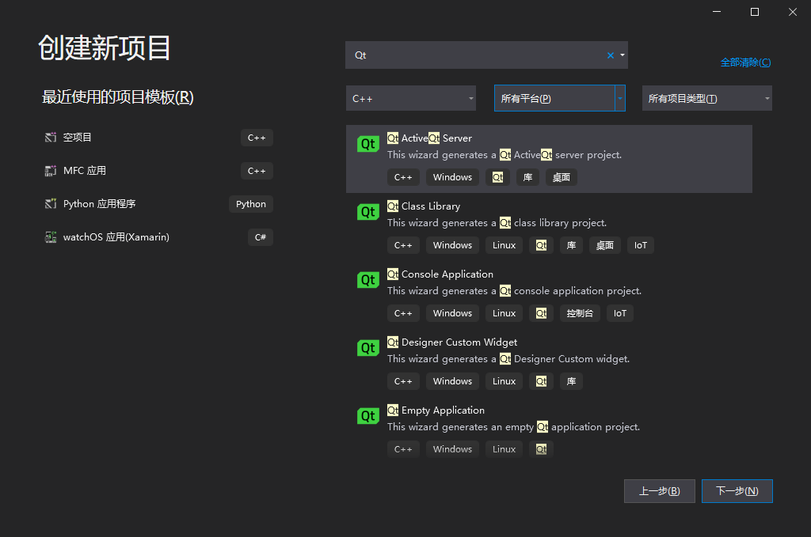Open the C++ language filter dropdown
The width and height of the screenshot is (811, 537).
(x=411, y=98)
